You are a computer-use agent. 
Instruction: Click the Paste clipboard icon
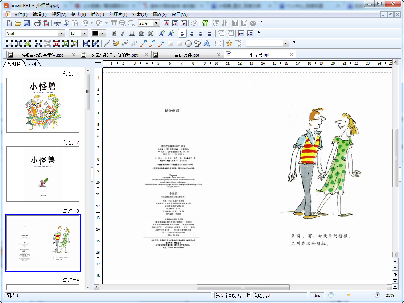75,24
